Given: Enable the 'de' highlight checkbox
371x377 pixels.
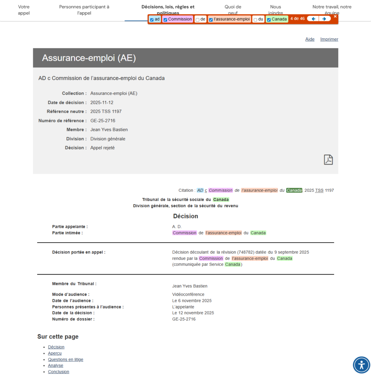Looking at the screenshot, I should (x=197, y=20).
